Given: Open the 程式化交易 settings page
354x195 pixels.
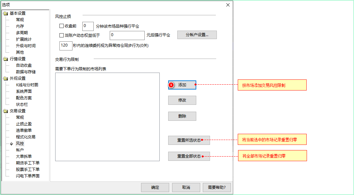Looking at the screenshot, I should [26, 137].
